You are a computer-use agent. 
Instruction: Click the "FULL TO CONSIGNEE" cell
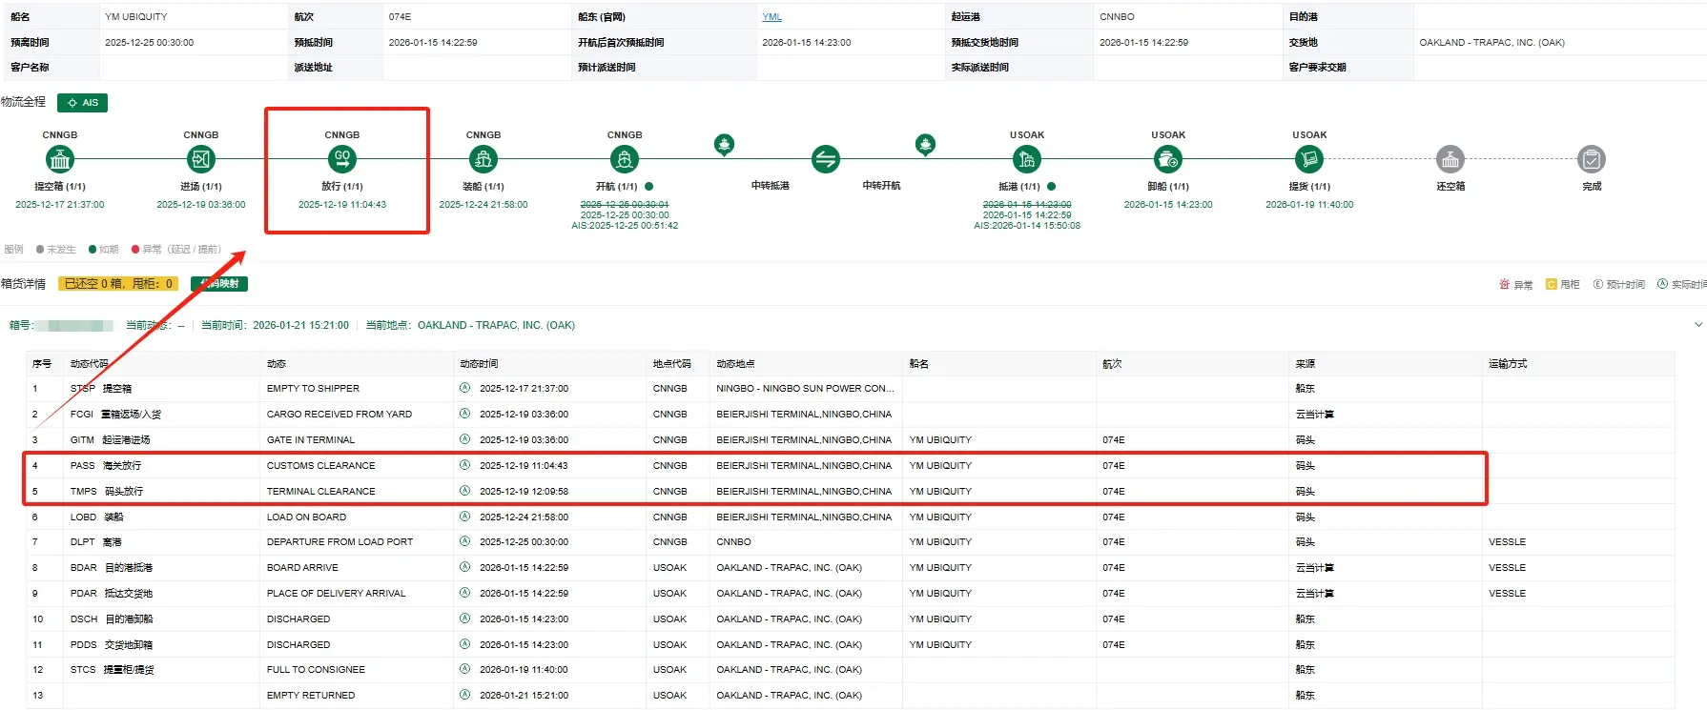(316, 669)
